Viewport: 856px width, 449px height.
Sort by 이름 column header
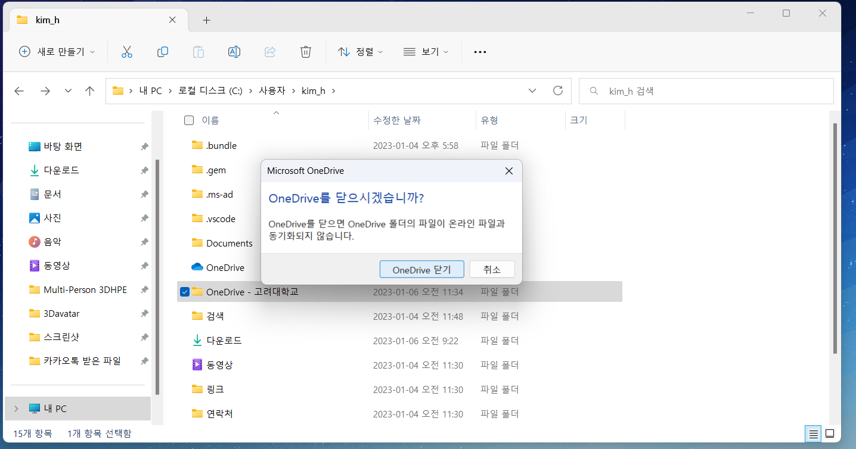click(x=210, y=120)
